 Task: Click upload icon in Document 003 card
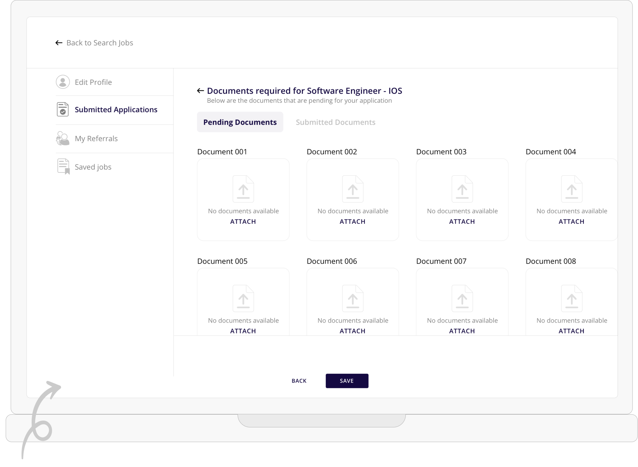(462, 189)
